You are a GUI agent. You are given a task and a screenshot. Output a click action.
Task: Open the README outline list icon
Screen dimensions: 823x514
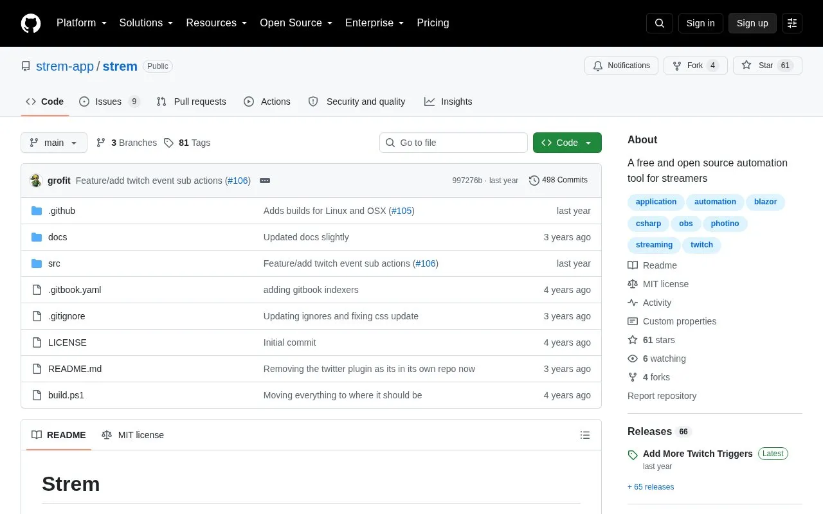coord(585,435)
